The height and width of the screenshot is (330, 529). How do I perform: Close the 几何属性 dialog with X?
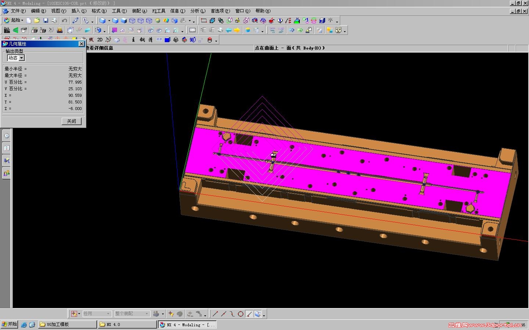82,44
